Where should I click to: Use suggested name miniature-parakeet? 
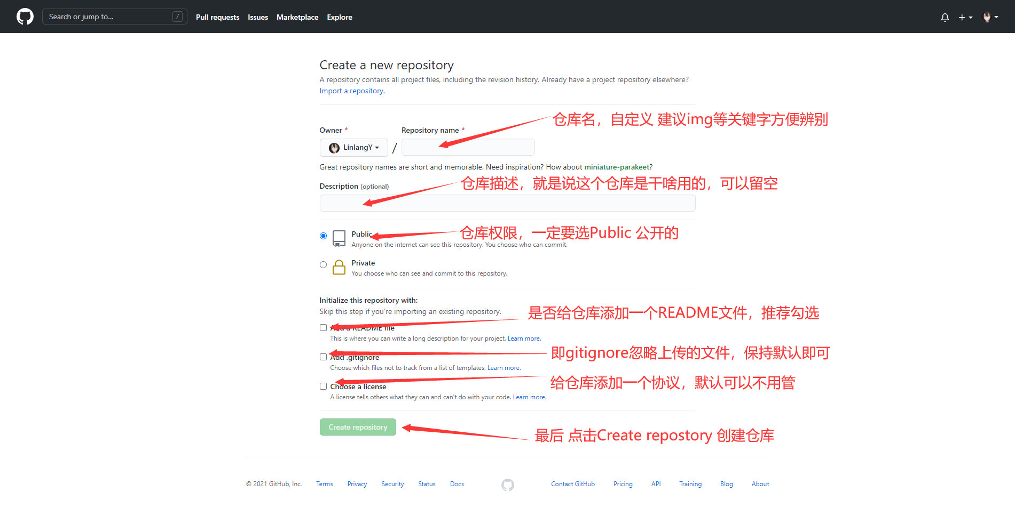tap(617, 167)
